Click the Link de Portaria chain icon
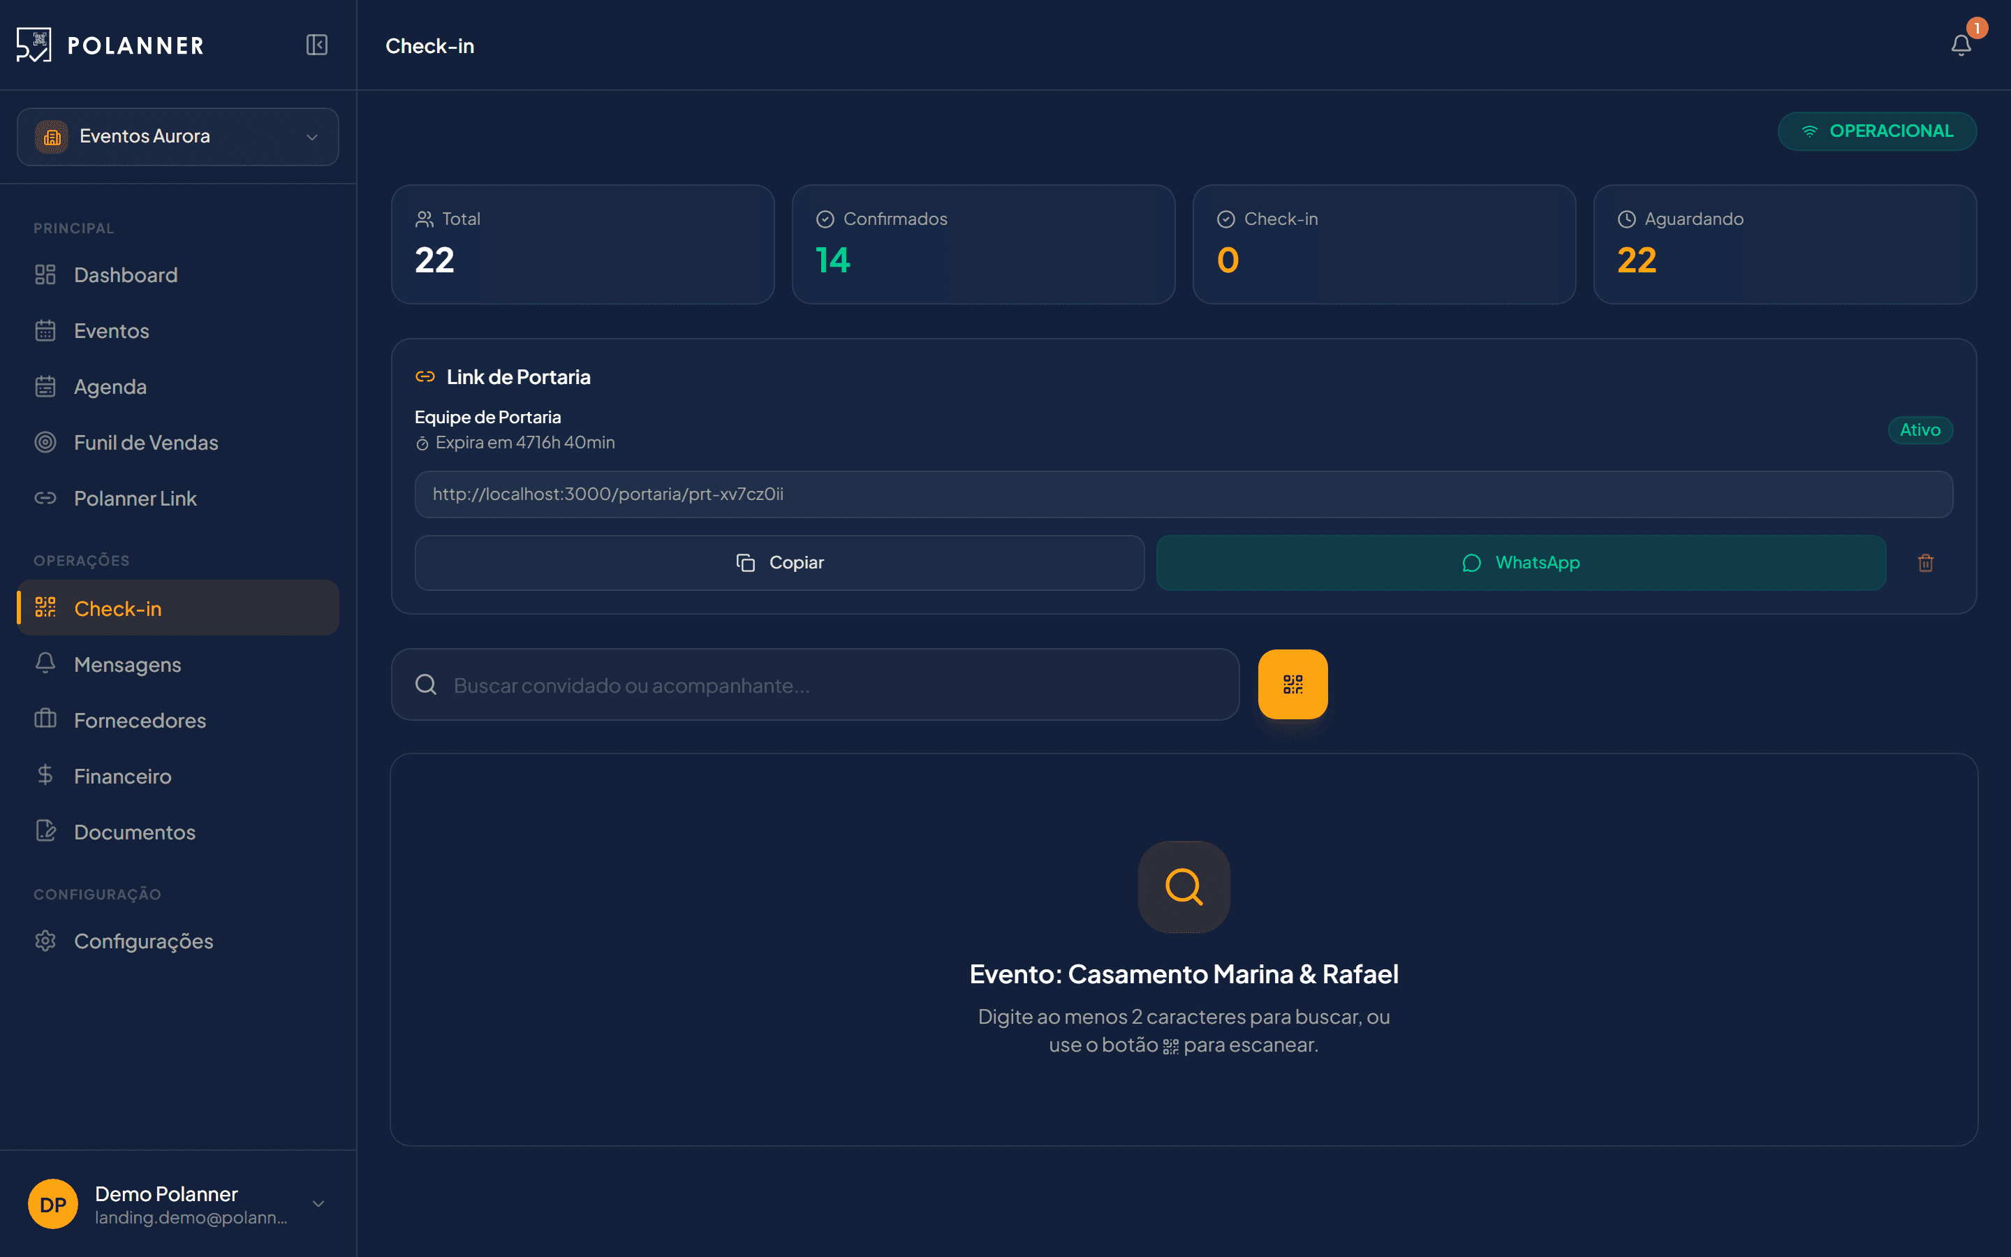The image size is (2011, 1257). (x=425, y=376)
